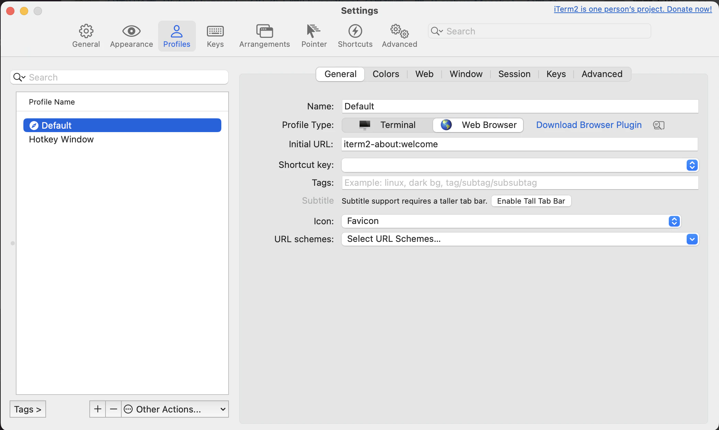This screenshot has height=430, width=719.
Task: Expand the Select URL Schemes dropdown
Action: tap(520, 239)
